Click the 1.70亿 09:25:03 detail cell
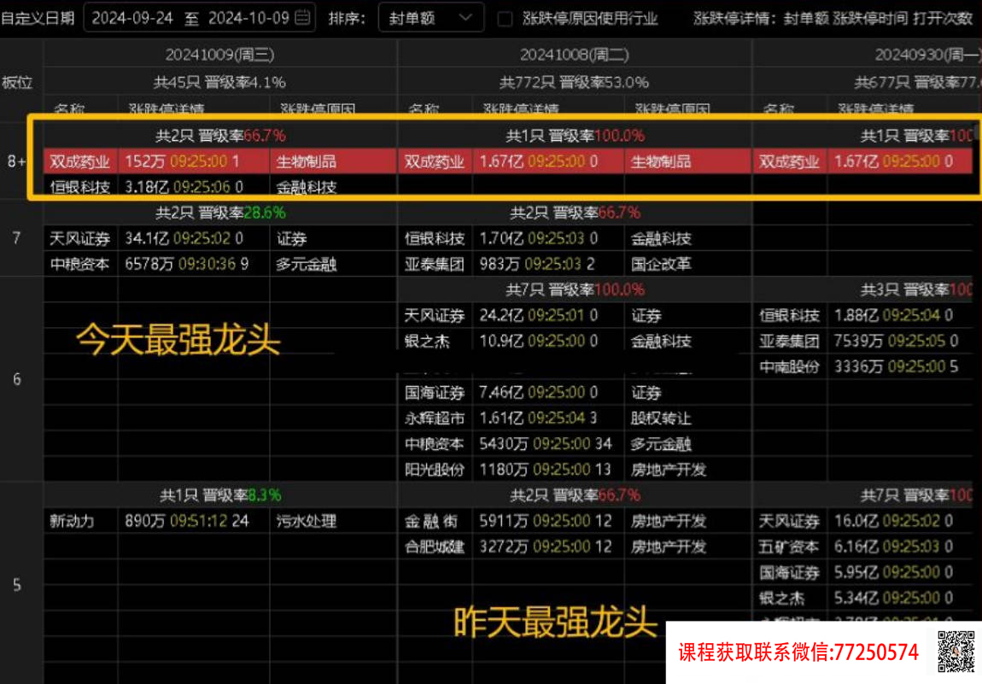 tap(548, 238)
